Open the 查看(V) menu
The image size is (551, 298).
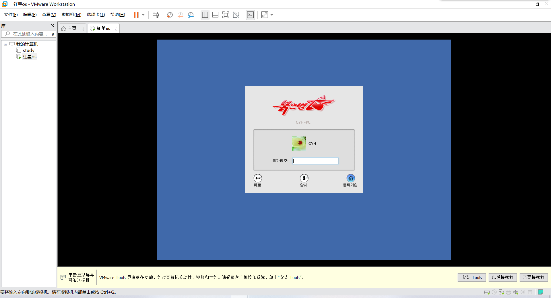[x=49, y=15]
